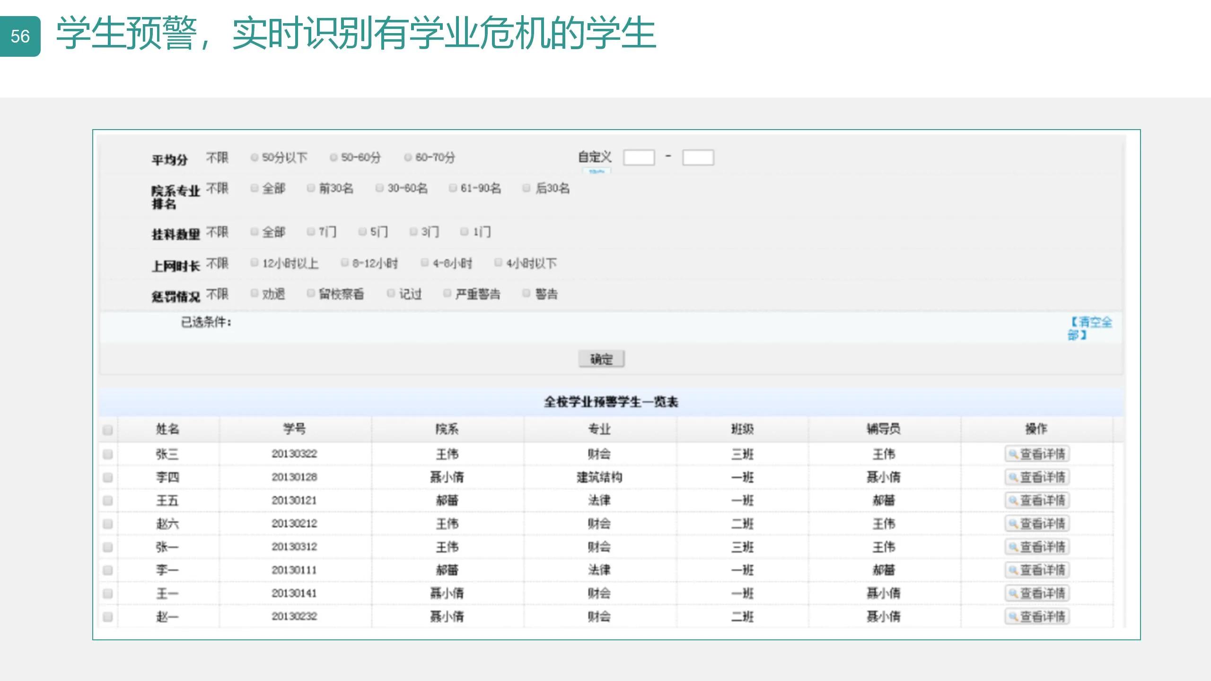This screenshot has width=1211, height=681.
Task: Select the 劝退 punishment option
Action: (254, 294)
